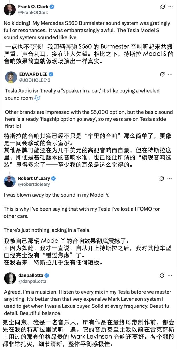Click Grok icon on Robert O'Leary's post
This screenshot has height=350, width=177.
pyautogui.click(x=162, y=179)
